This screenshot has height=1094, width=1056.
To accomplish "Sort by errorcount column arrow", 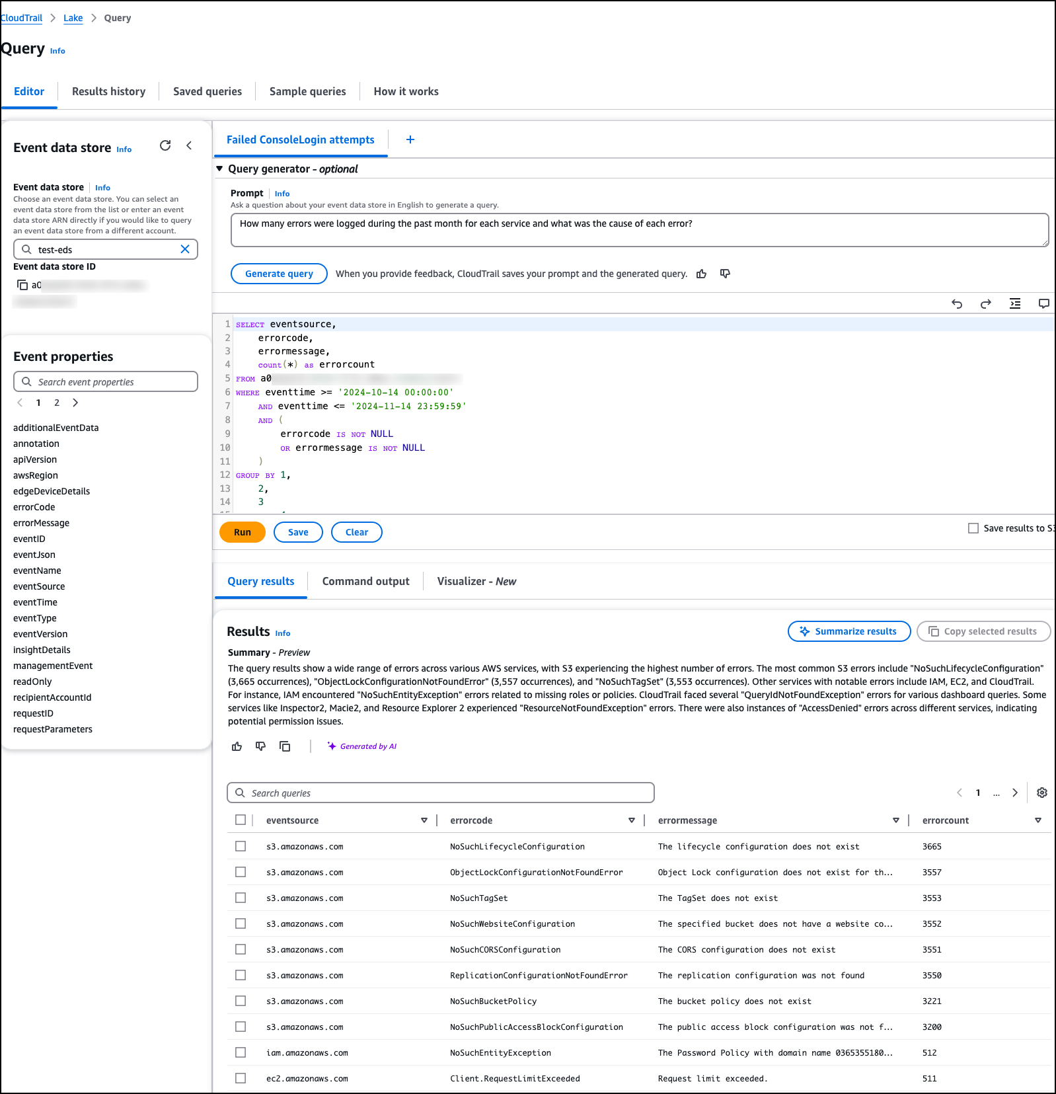I will coord(1038,820).
